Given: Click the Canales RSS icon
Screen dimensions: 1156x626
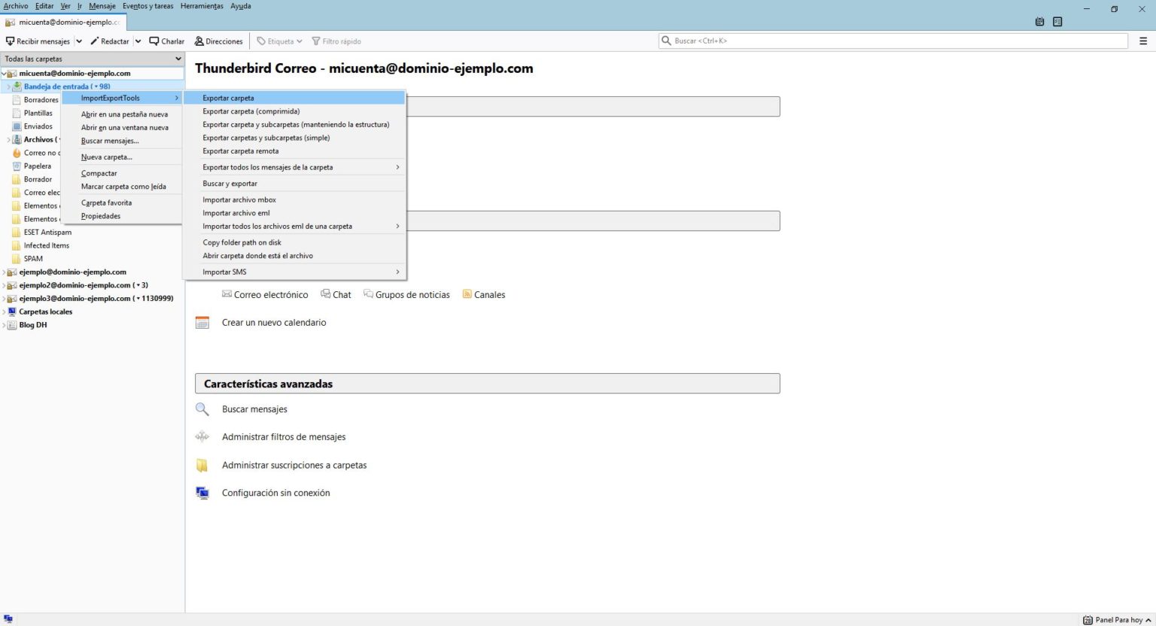Looking at the screenshot, I should tap(467, 294).
